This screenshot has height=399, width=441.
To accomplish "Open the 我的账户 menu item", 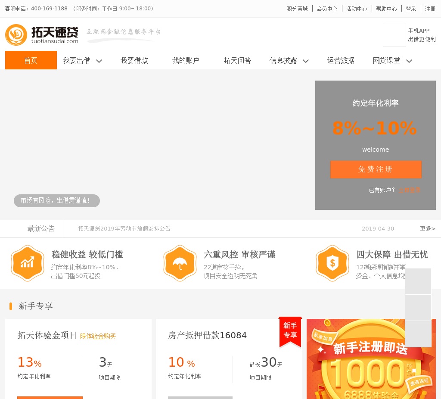I will point(186,60).
